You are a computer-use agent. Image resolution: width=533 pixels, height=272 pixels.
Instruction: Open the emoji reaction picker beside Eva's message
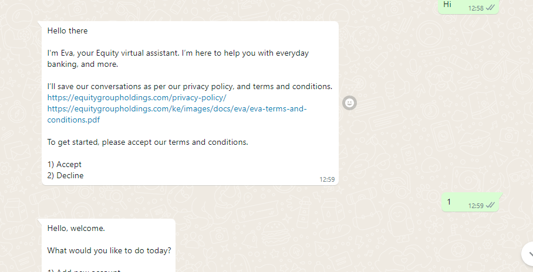[349, 103]
